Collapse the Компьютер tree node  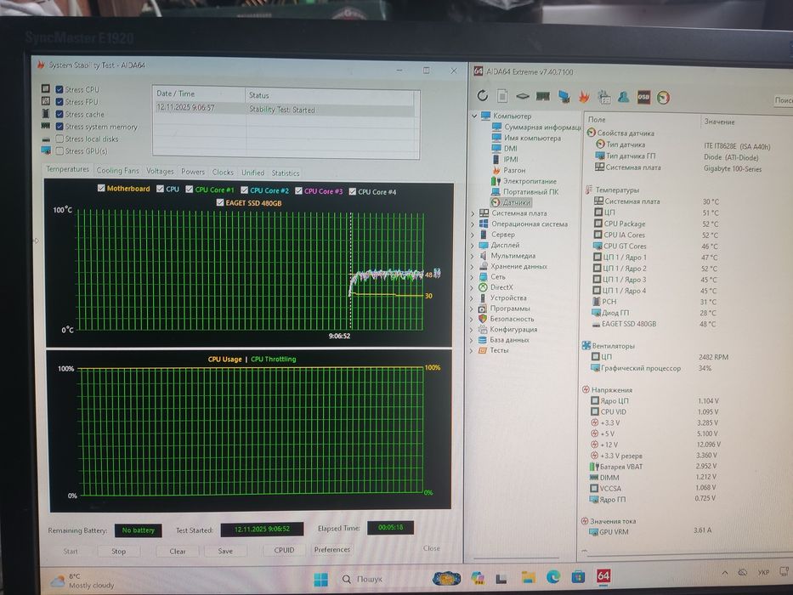point(474,116)
